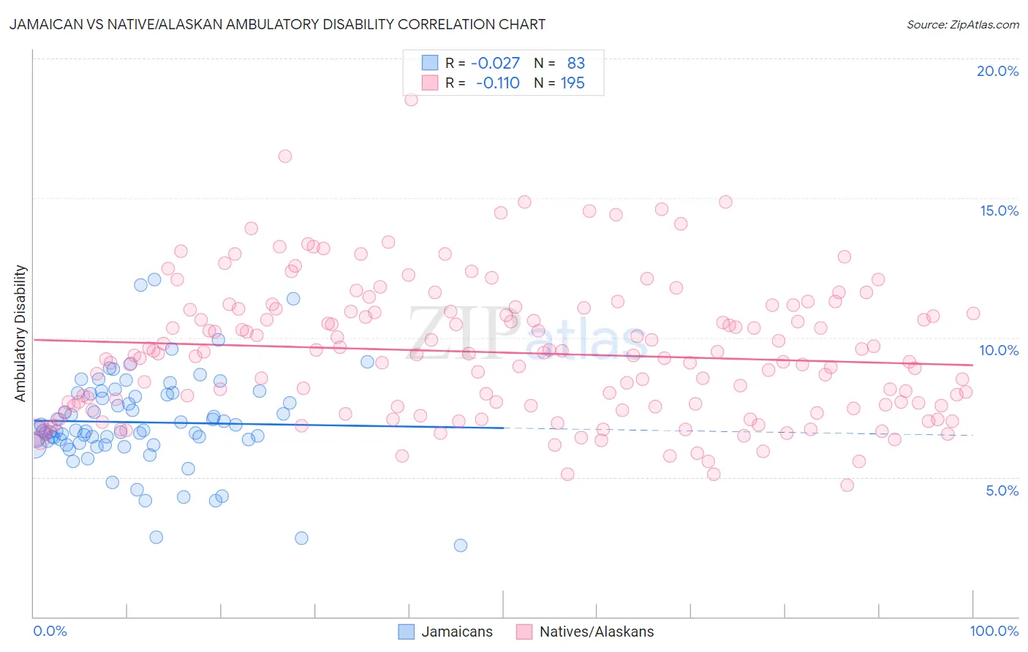Click the blue Jamaicans legend swatch
Image resolution: width=1028 pixels, height=652 pixels.
406,632
